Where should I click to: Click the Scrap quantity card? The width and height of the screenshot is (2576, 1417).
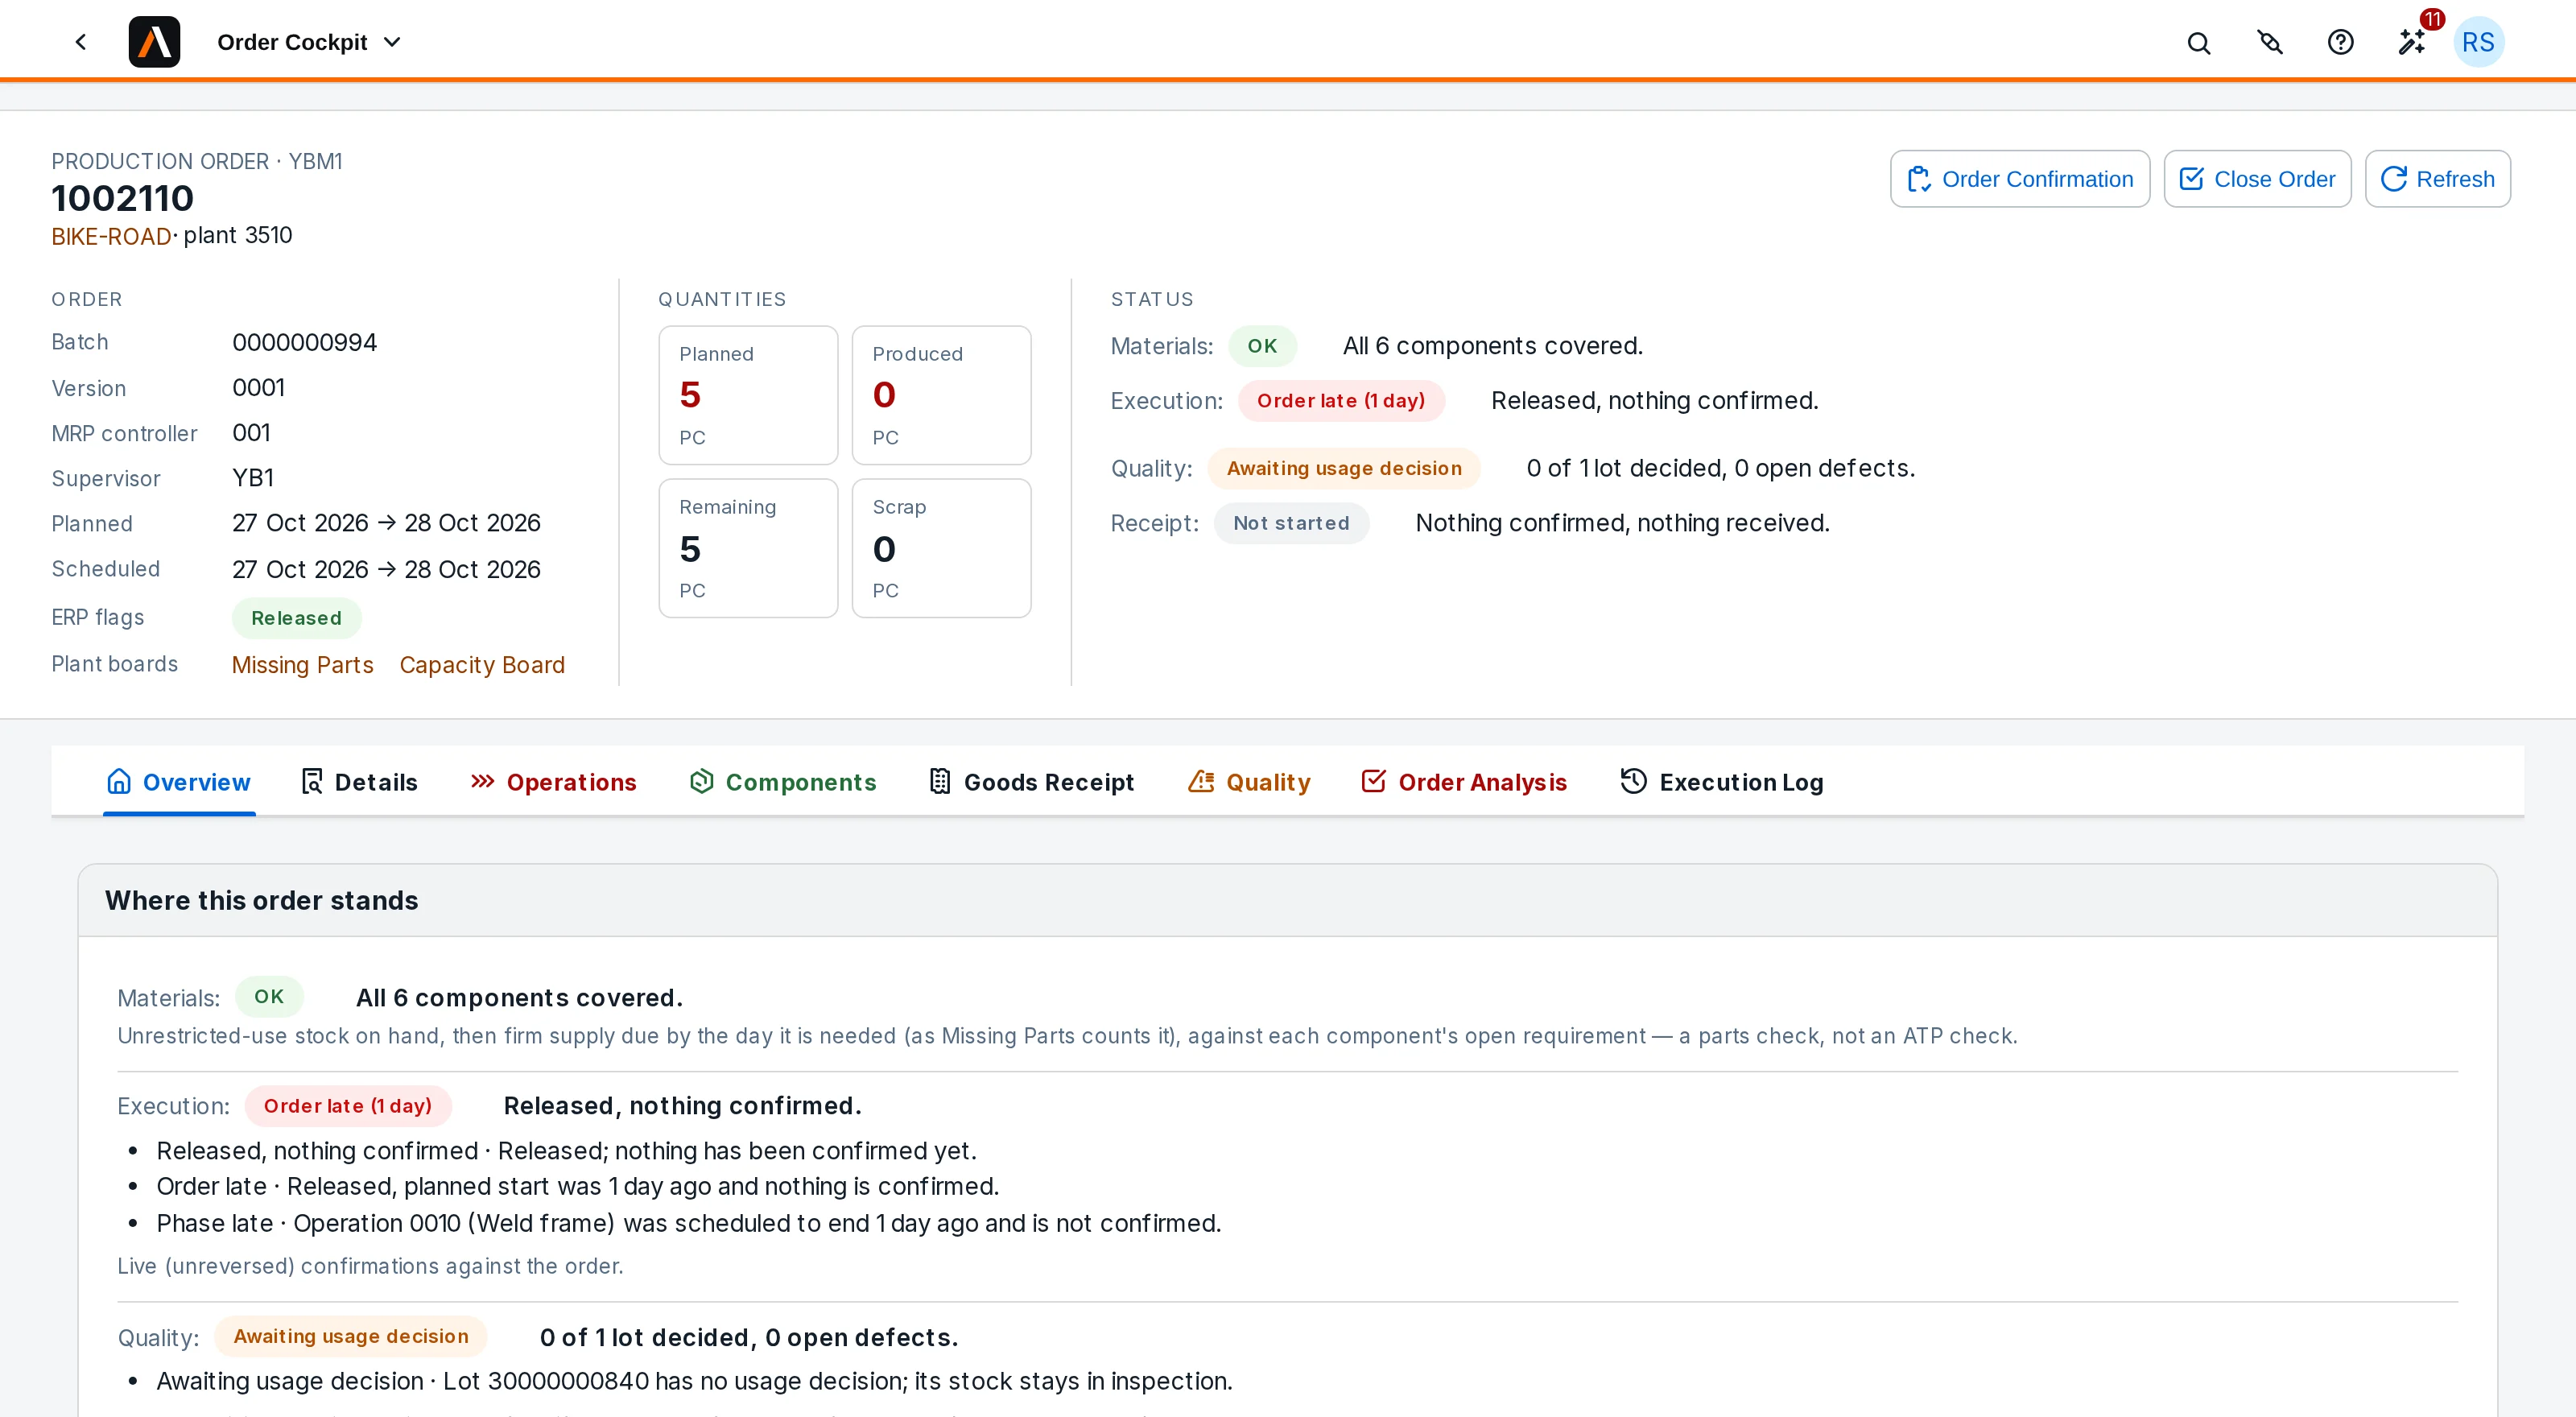tap(941, 548)
